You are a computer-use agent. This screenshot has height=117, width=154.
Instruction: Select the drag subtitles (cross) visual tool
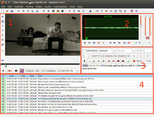[x=3, y=21]
